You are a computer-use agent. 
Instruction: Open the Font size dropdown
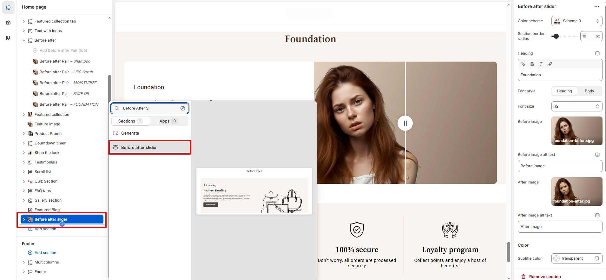576,106
